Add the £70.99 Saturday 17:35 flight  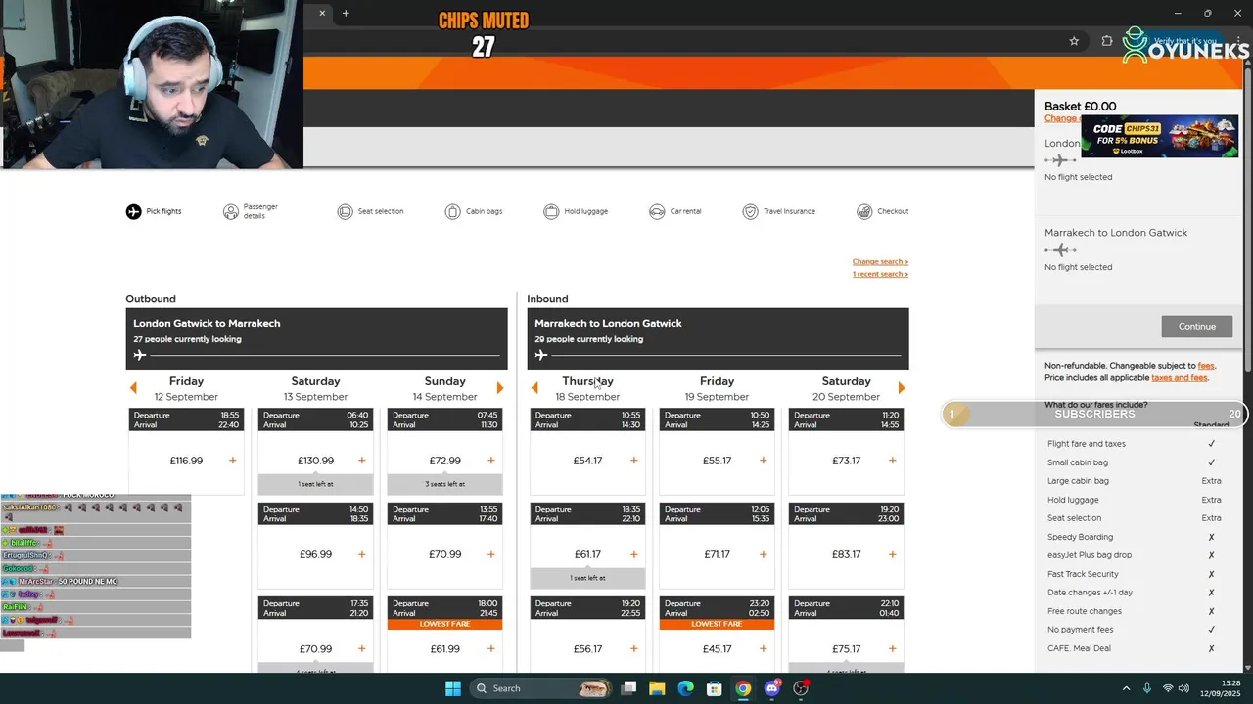point(361,648)
